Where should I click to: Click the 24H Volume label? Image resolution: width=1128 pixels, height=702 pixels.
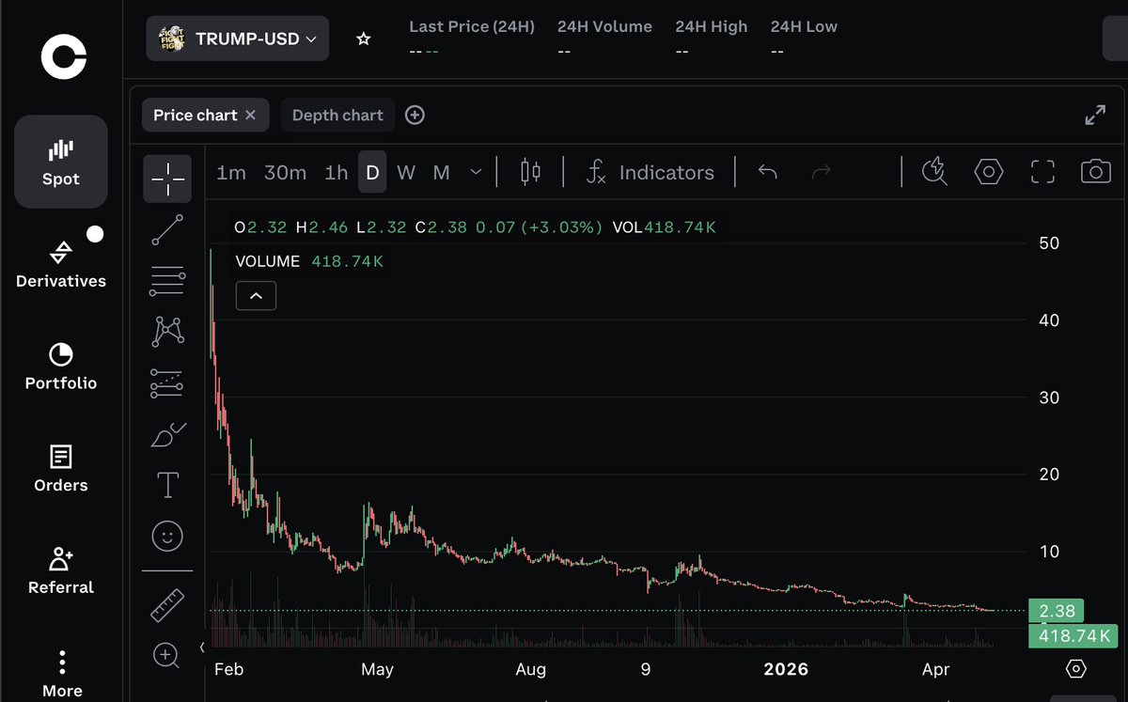coord(604,26)
